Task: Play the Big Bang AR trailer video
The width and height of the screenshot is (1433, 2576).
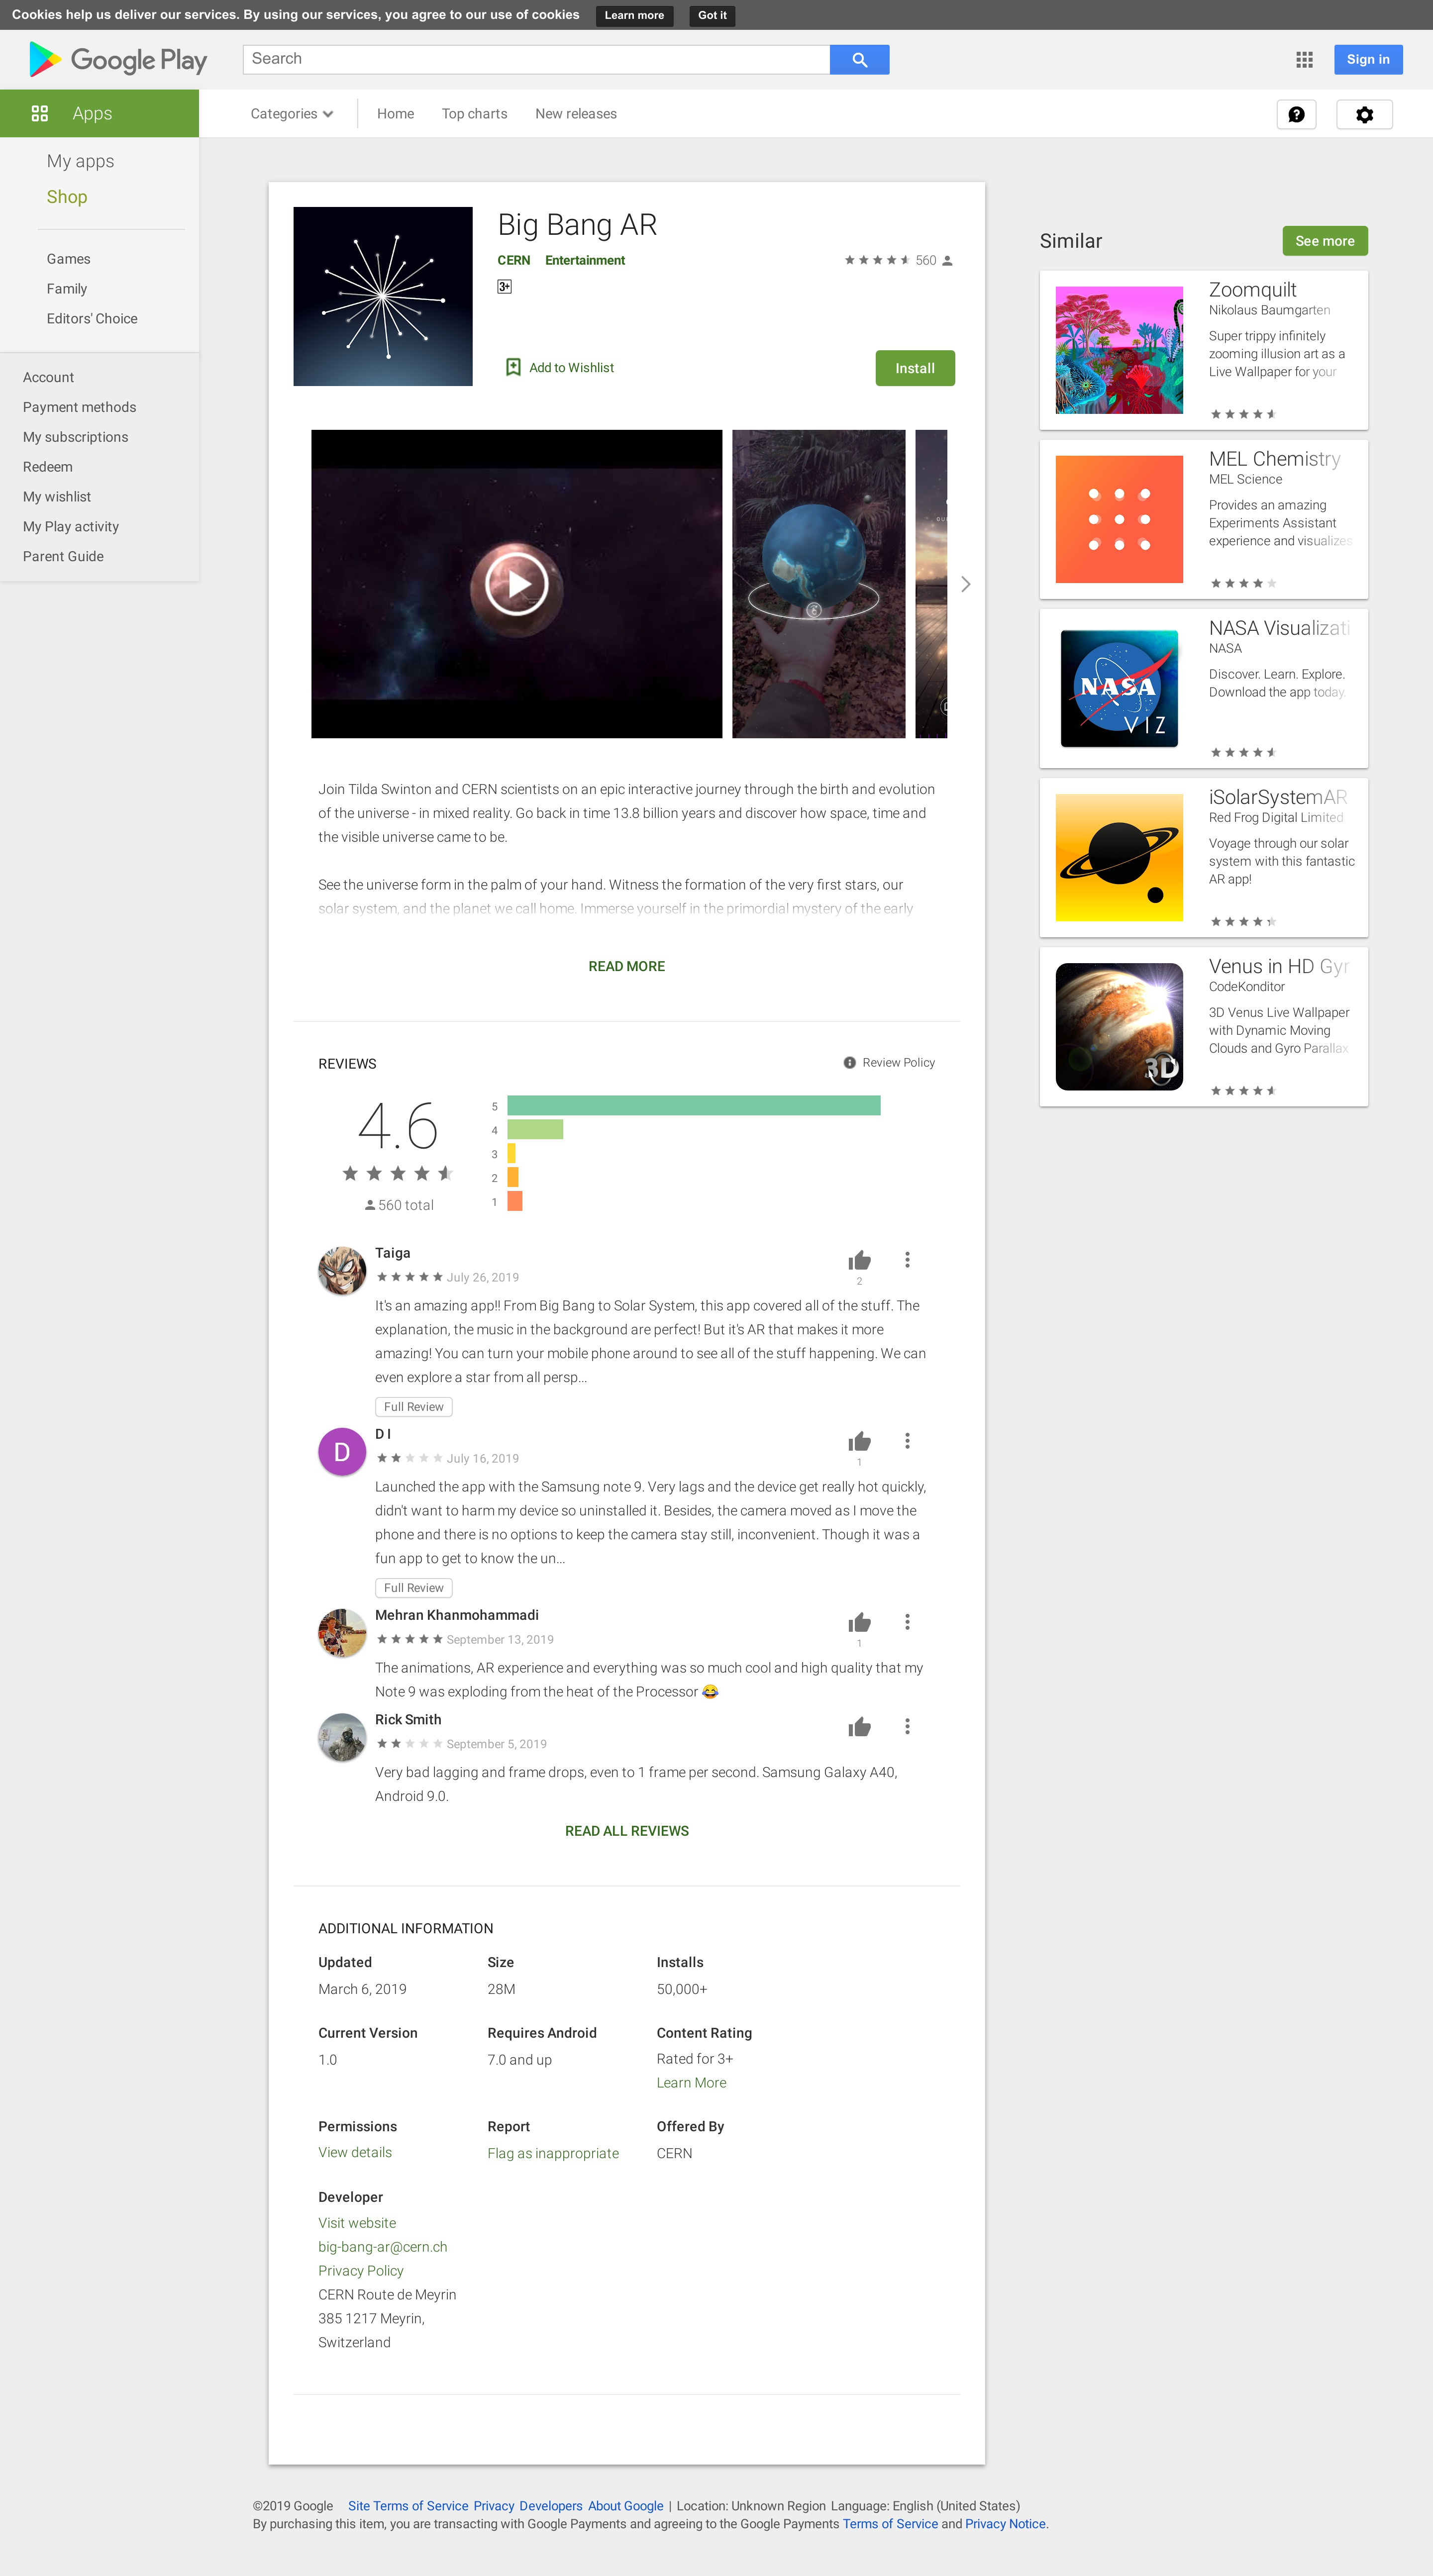Action: pos(516,584)
